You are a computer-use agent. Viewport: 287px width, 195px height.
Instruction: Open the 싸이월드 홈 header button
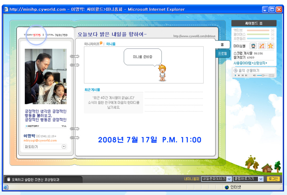point(254,23)
